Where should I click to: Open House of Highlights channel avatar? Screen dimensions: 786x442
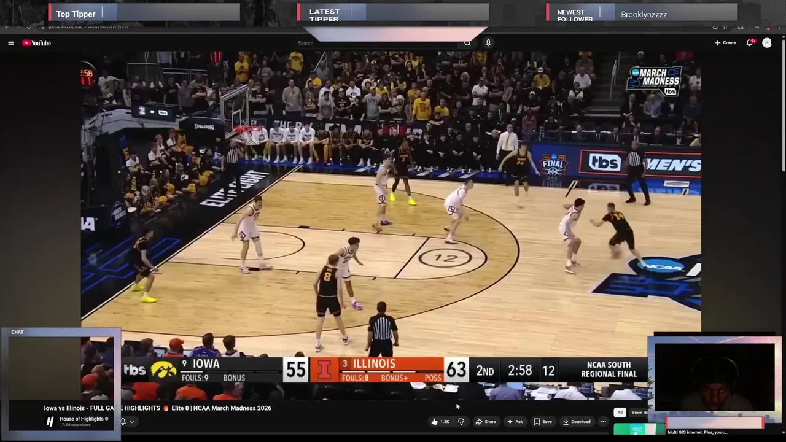tap(50, 422)
